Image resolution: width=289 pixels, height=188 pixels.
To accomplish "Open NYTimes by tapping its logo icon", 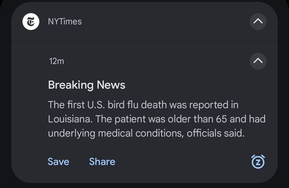I will click(x=31, y=21).
